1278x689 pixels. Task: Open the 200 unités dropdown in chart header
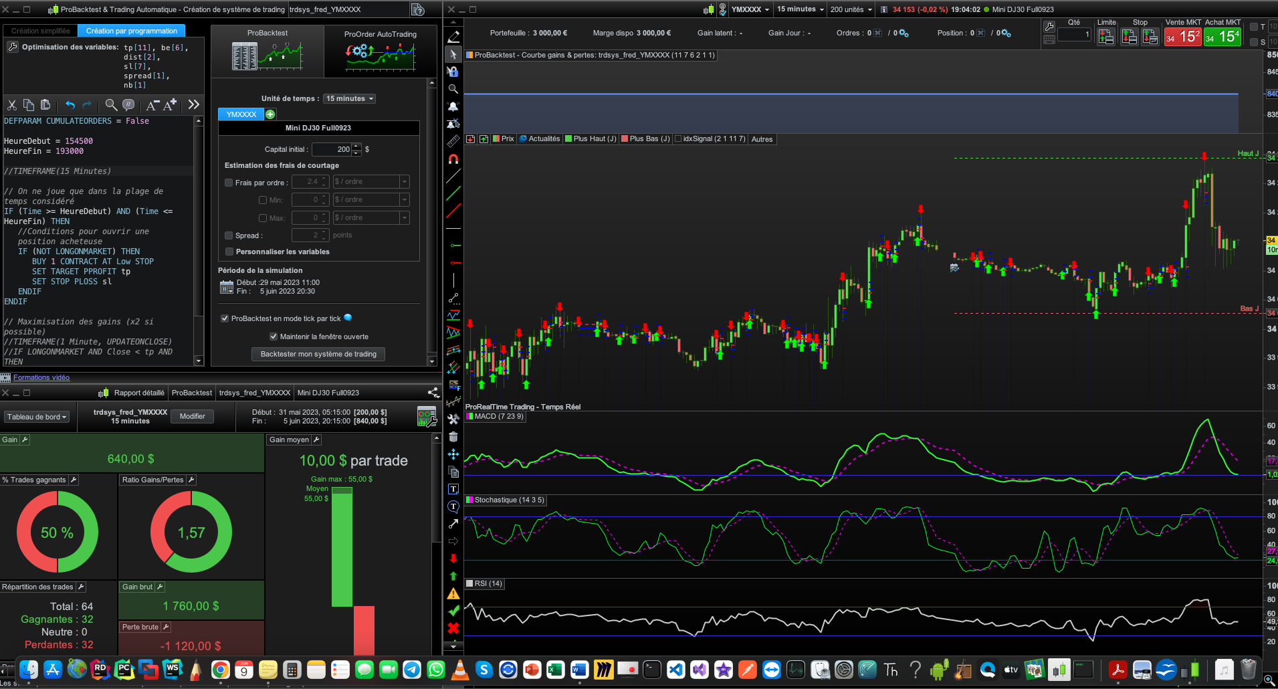851,9
